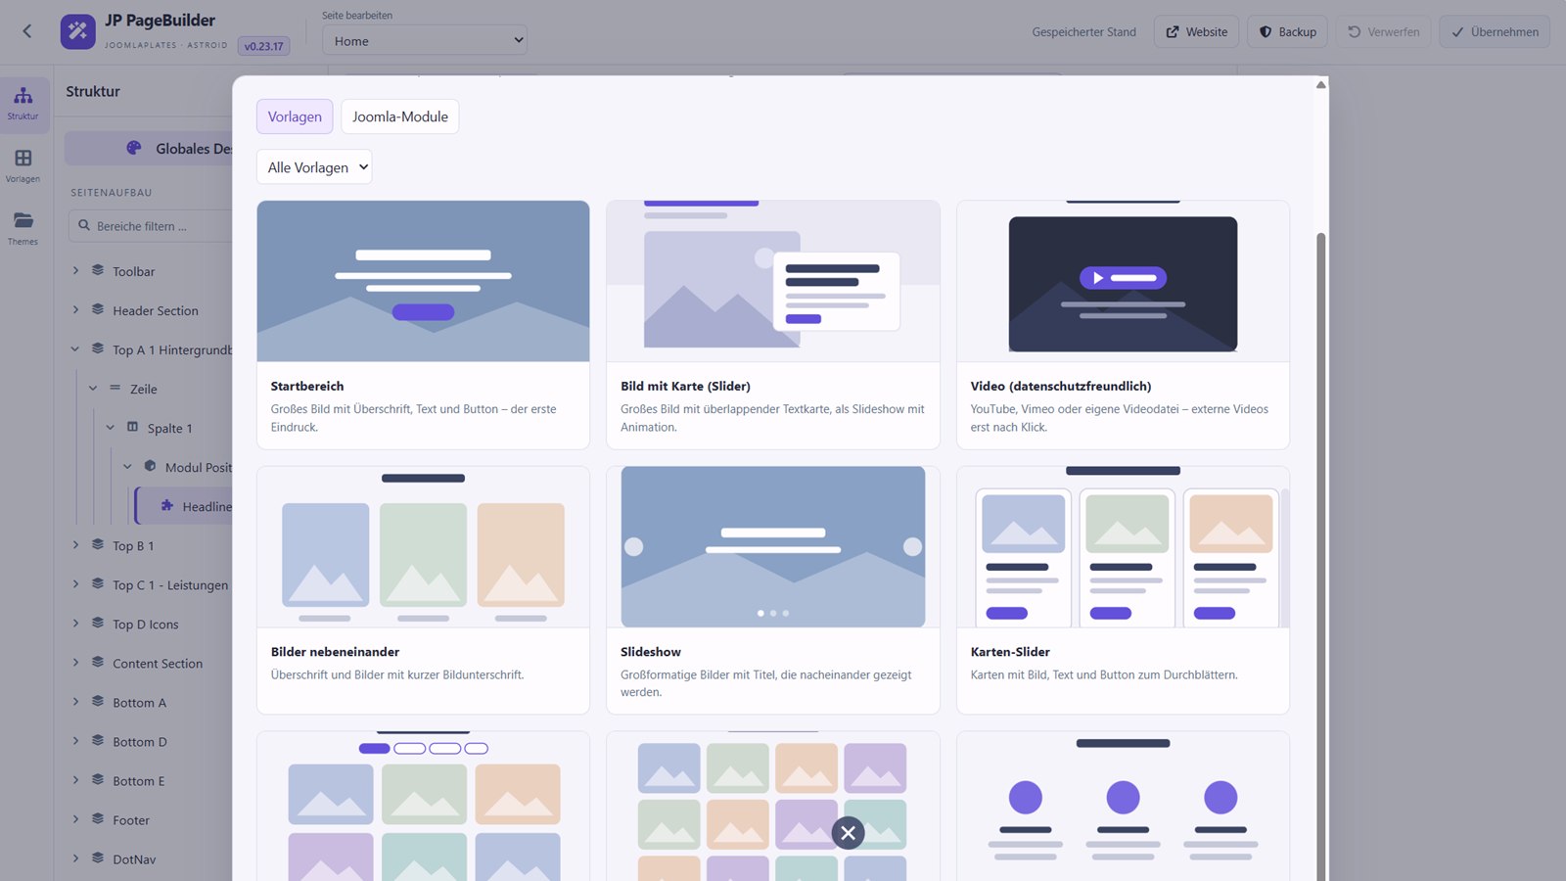
Task: Open the Vorlagen sidebar grid icon
Action: point(23,158)
